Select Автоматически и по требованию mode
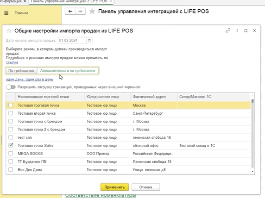 click(x=68, y=71)
